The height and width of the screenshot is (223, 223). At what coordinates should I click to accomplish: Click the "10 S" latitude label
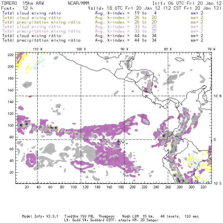[218, 184]
